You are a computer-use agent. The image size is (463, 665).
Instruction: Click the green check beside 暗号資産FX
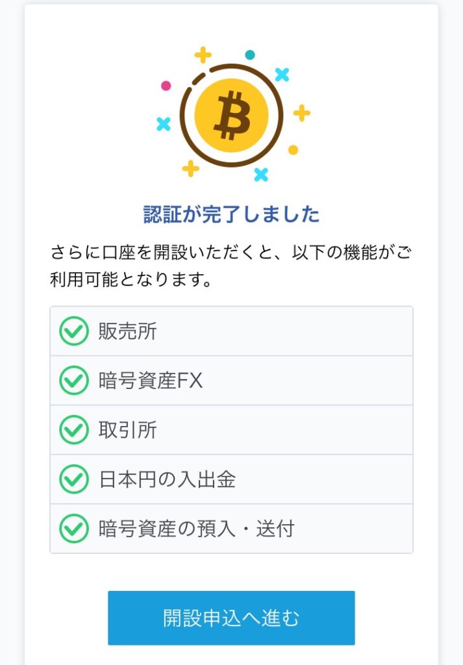[x=74, y=381]
